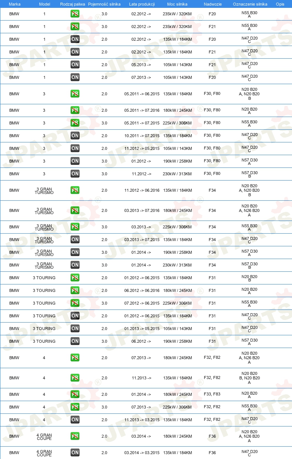Click ON icon in 3 Gran Turismo 03.2013 -> 07.2015 row
Image resolution: width=292 pixels, height=459 pixels.
pyautogui.click(x=75, y=240)
